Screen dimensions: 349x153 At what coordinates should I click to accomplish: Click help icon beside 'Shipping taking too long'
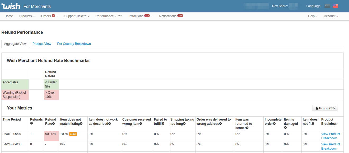[x=184, y=124]
